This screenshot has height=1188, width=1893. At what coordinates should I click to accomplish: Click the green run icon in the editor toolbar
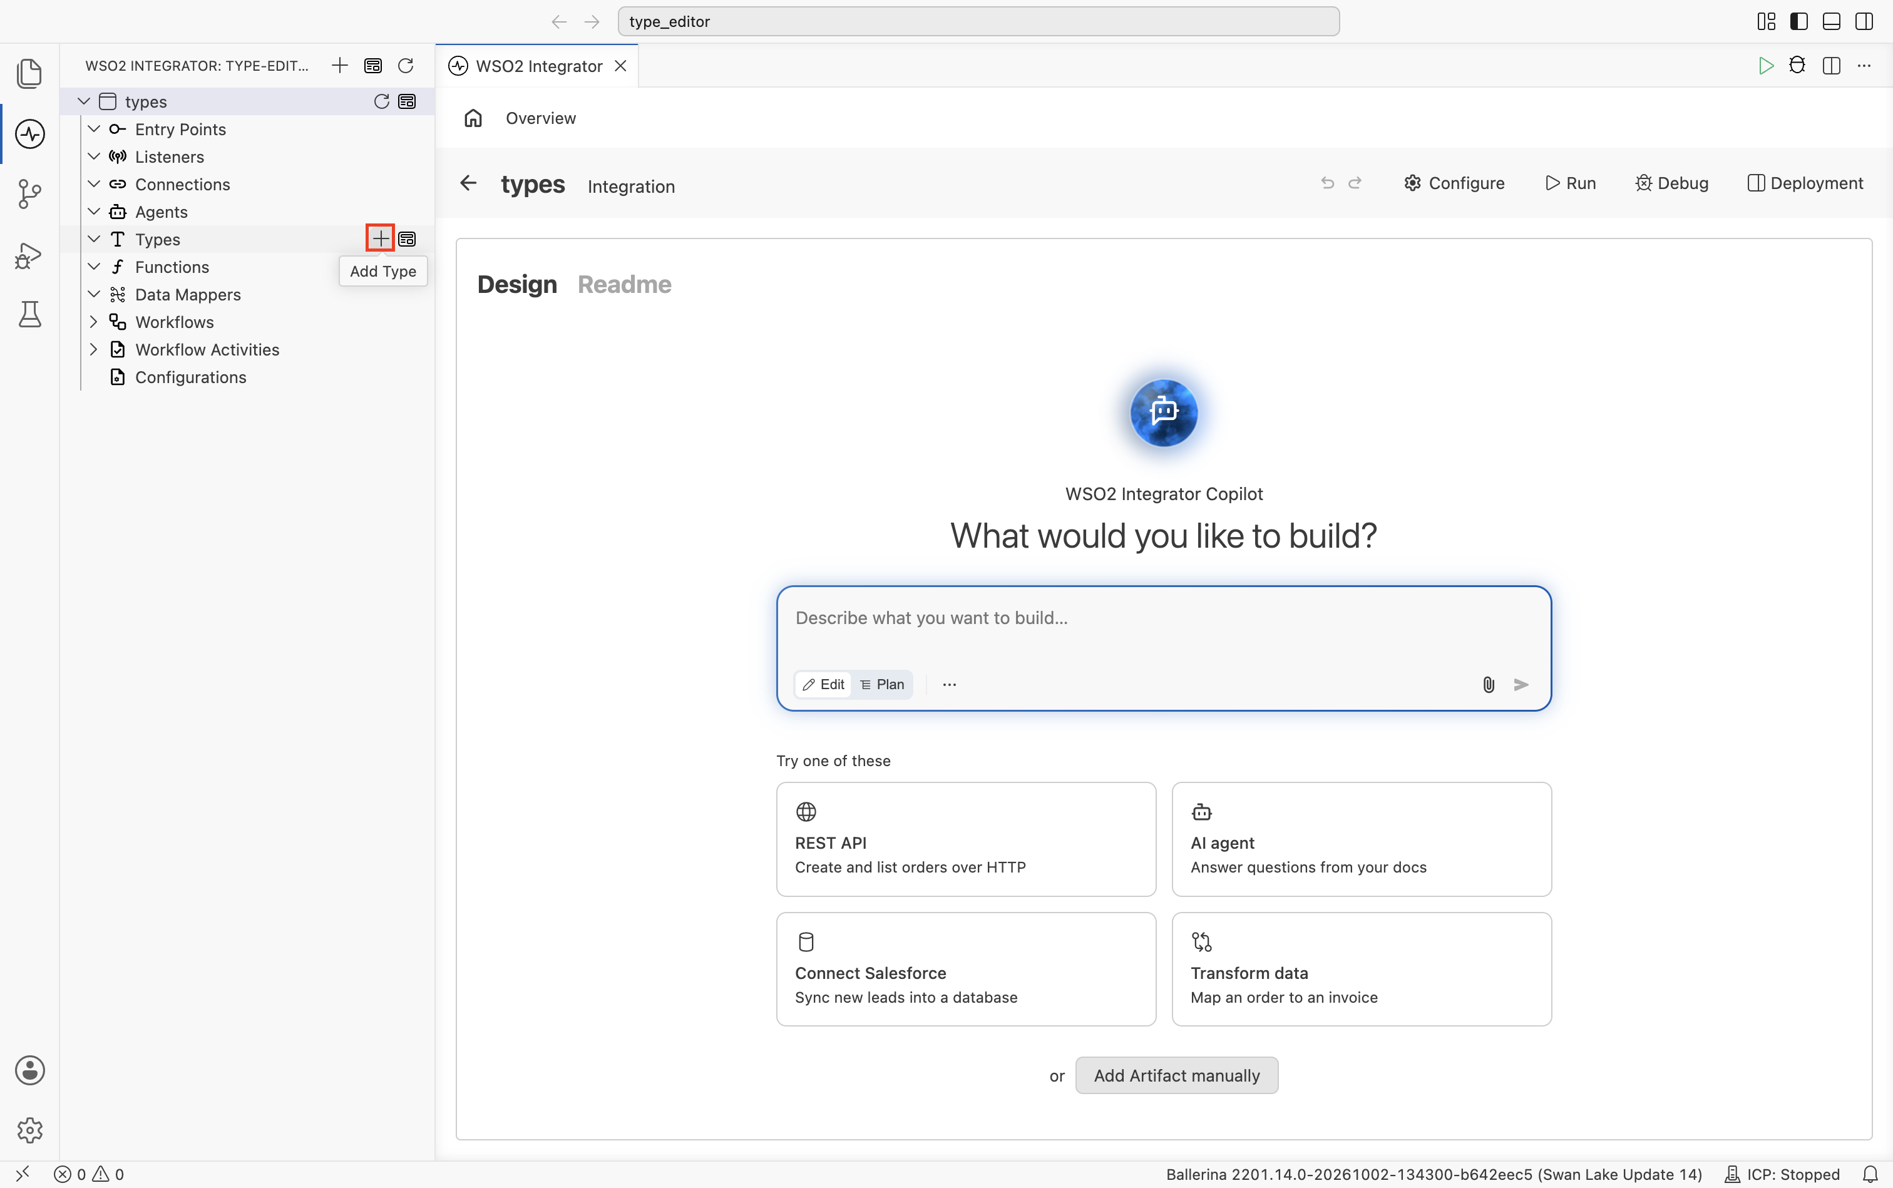(1766, 65)
